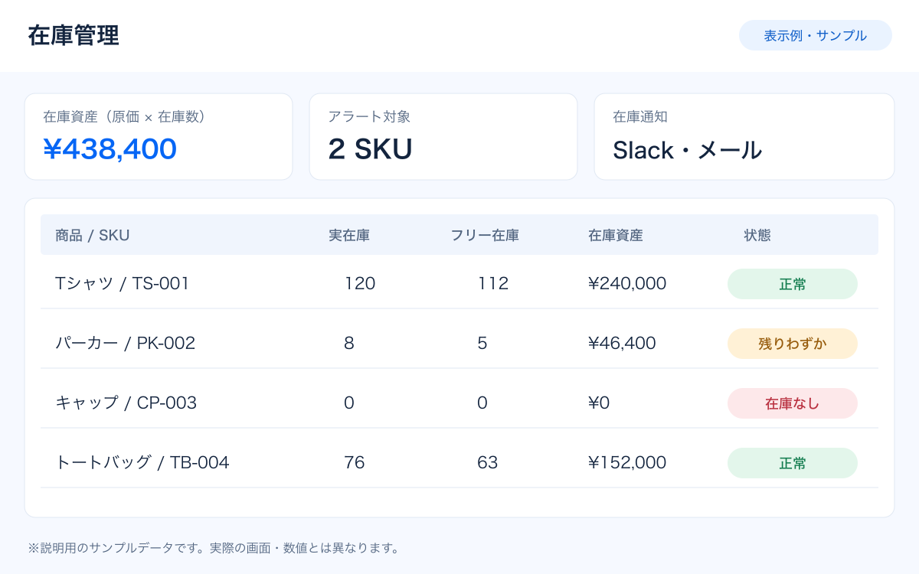Image resolution: width=919 pixels, height=574 pixels.
Task: Select the 在庫資産(原価 × 在庫数) card label
Action: coord(125,117)
